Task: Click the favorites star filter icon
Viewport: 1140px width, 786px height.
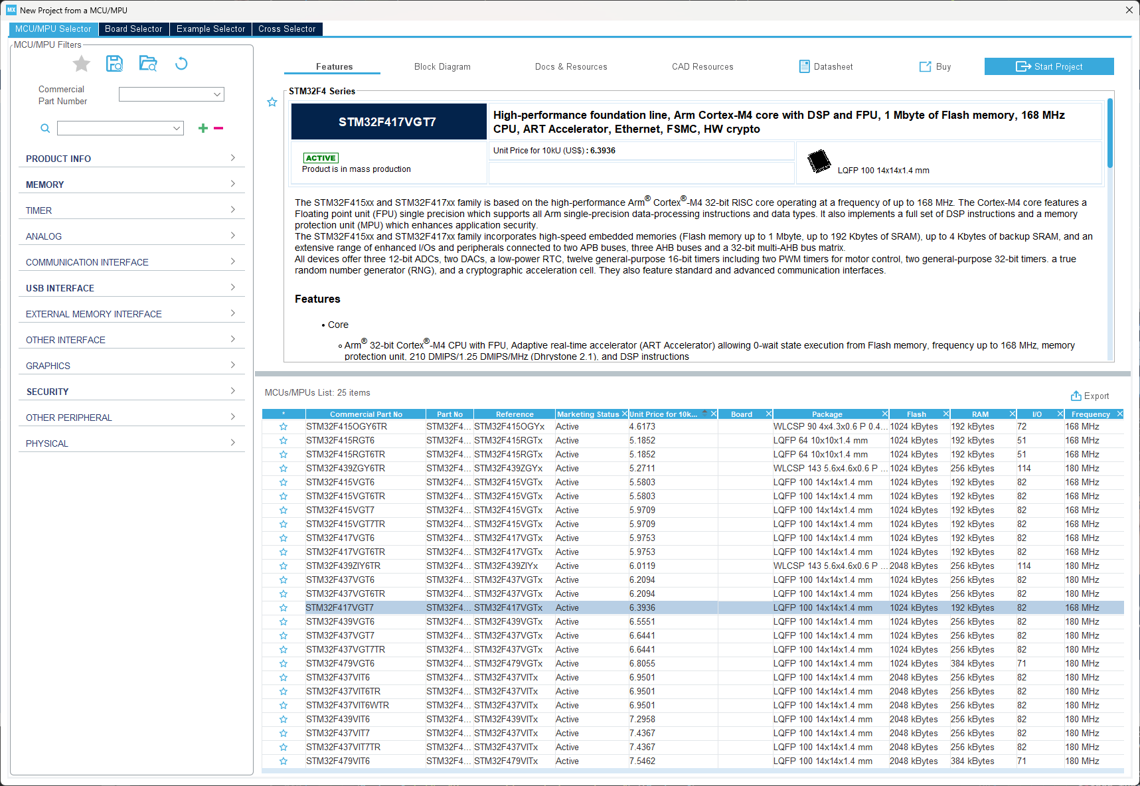Action: [82, 64]
